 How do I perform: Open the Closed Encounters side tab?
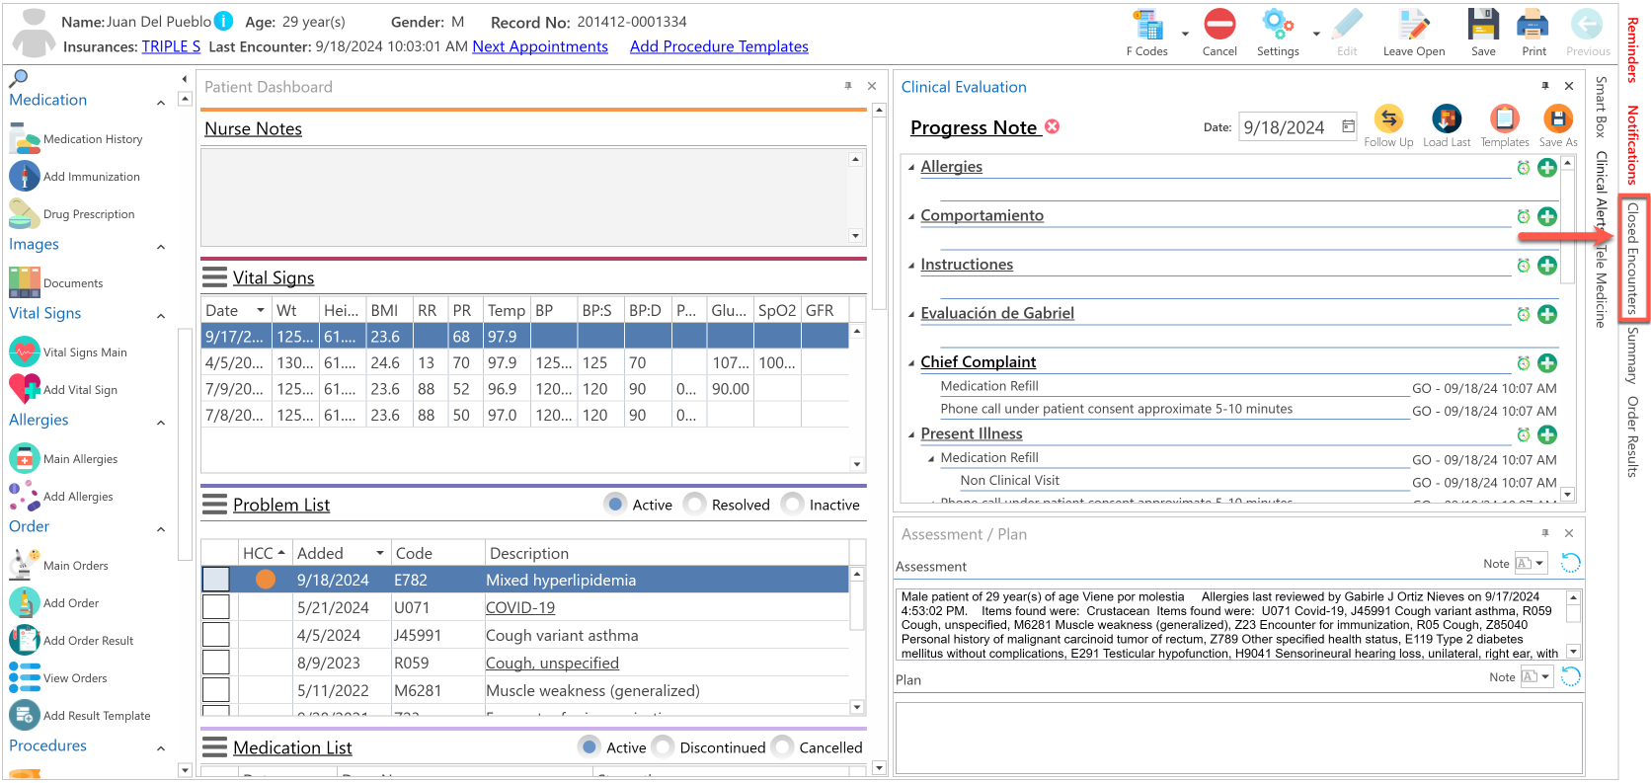point(1633,258)
